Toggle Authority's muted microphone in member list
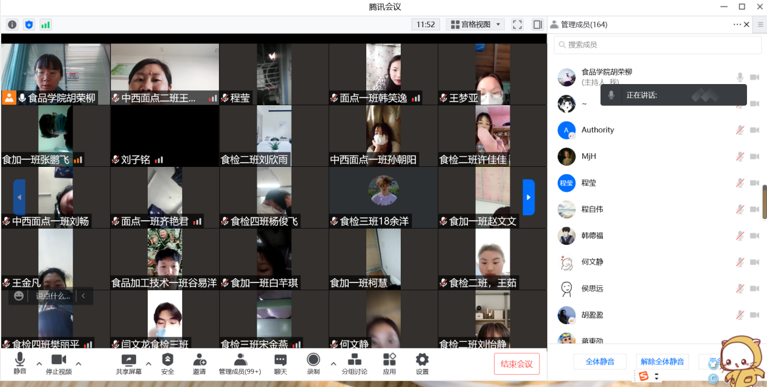This screenshot has height=387, width=767. (739, 130)
